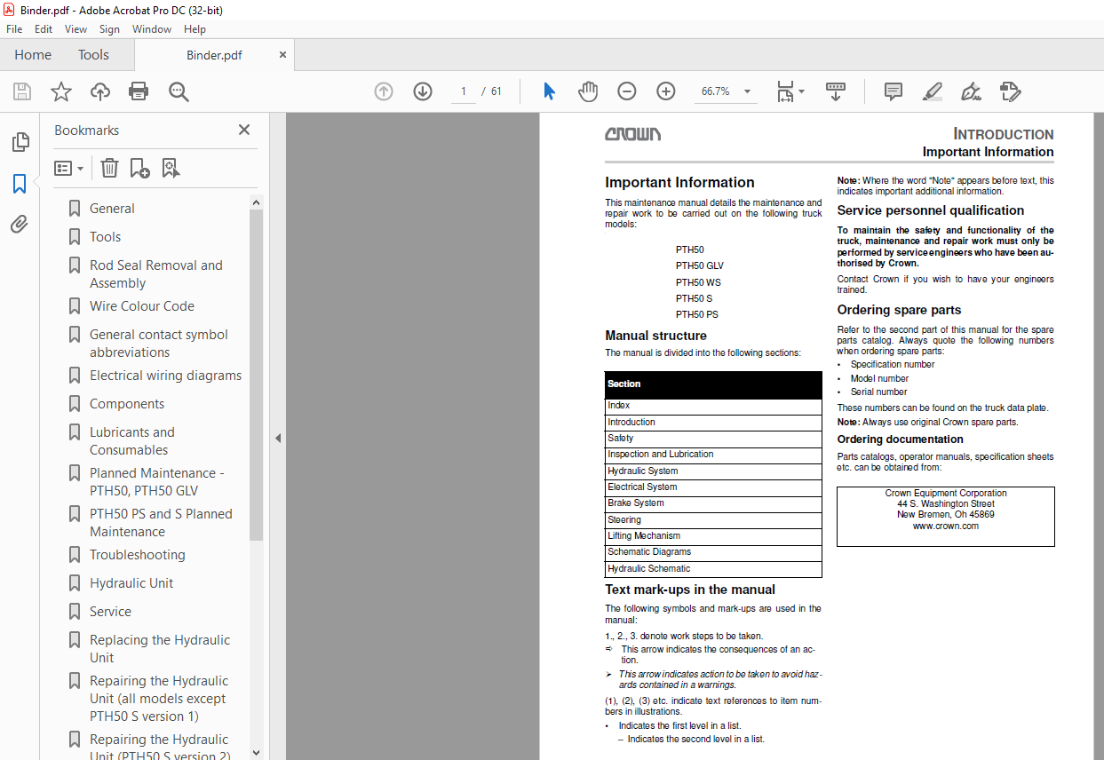Open the Page Thumbnails panel icon
This screenshot has height=760, width=1104.
(20, 142)
